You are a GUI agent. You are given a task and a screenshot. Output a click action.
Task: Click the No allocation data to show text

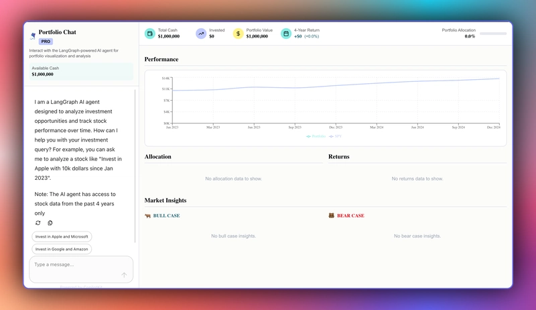[x=233, y=178]
